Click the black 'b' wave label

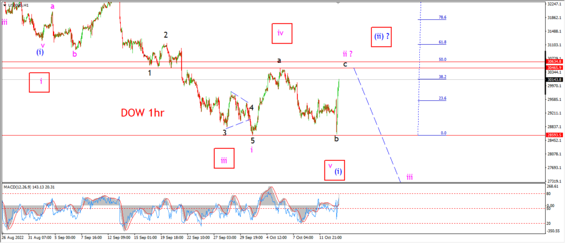click(337, 139)
